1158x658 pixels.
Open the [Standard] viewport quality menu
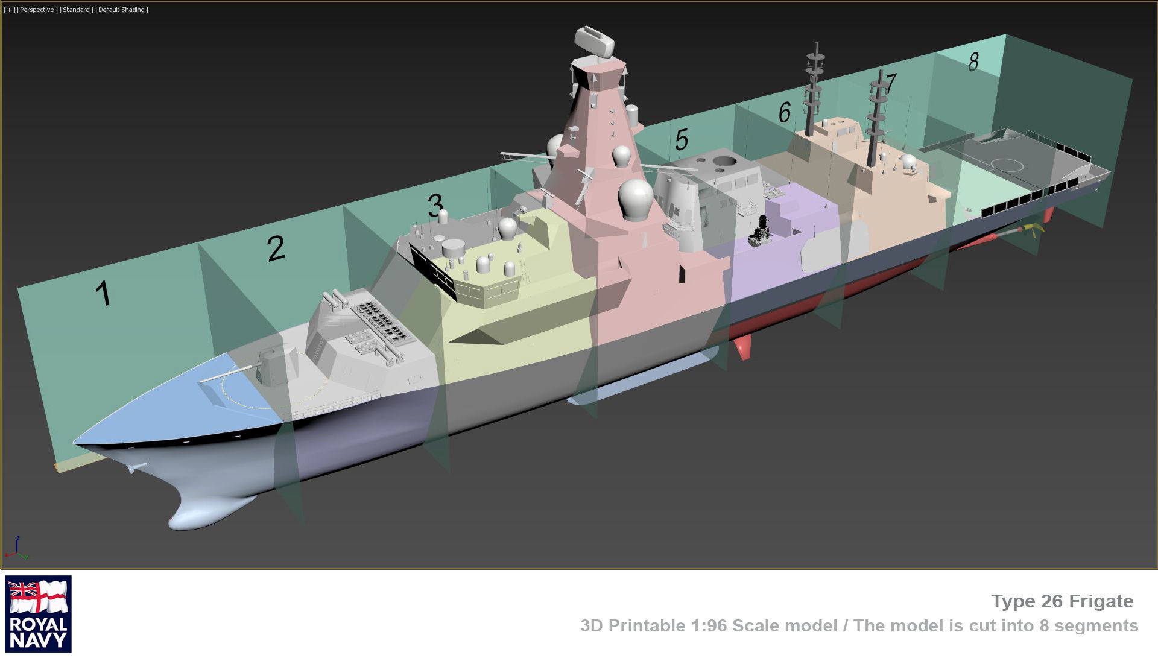pos(77,10)
